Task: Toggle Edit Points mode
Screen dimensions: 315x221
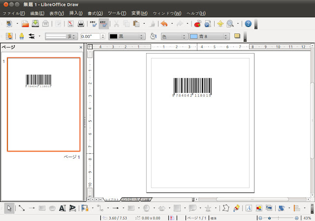Action: [226, 208]
